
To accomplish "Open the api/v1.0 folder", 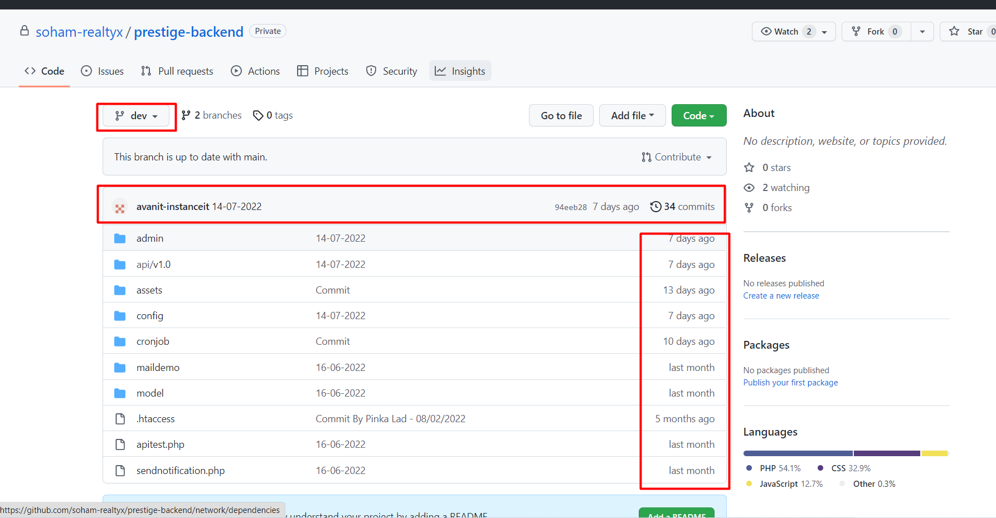I will (154, 265).
